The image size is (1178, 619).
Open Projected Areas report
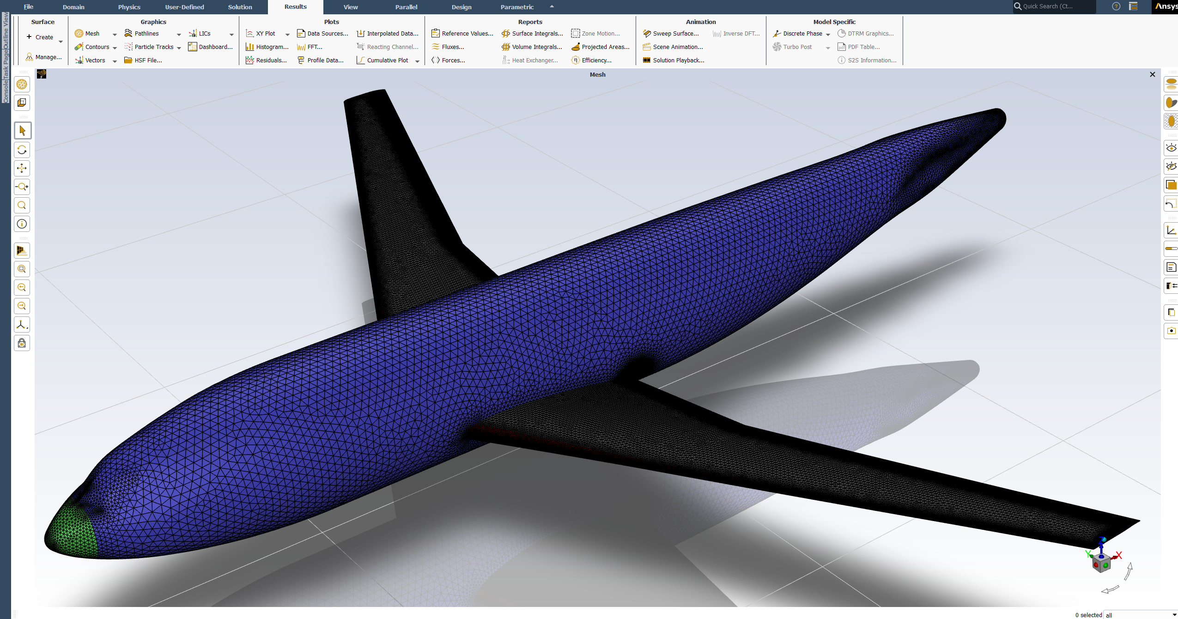[x=601, y=47]
